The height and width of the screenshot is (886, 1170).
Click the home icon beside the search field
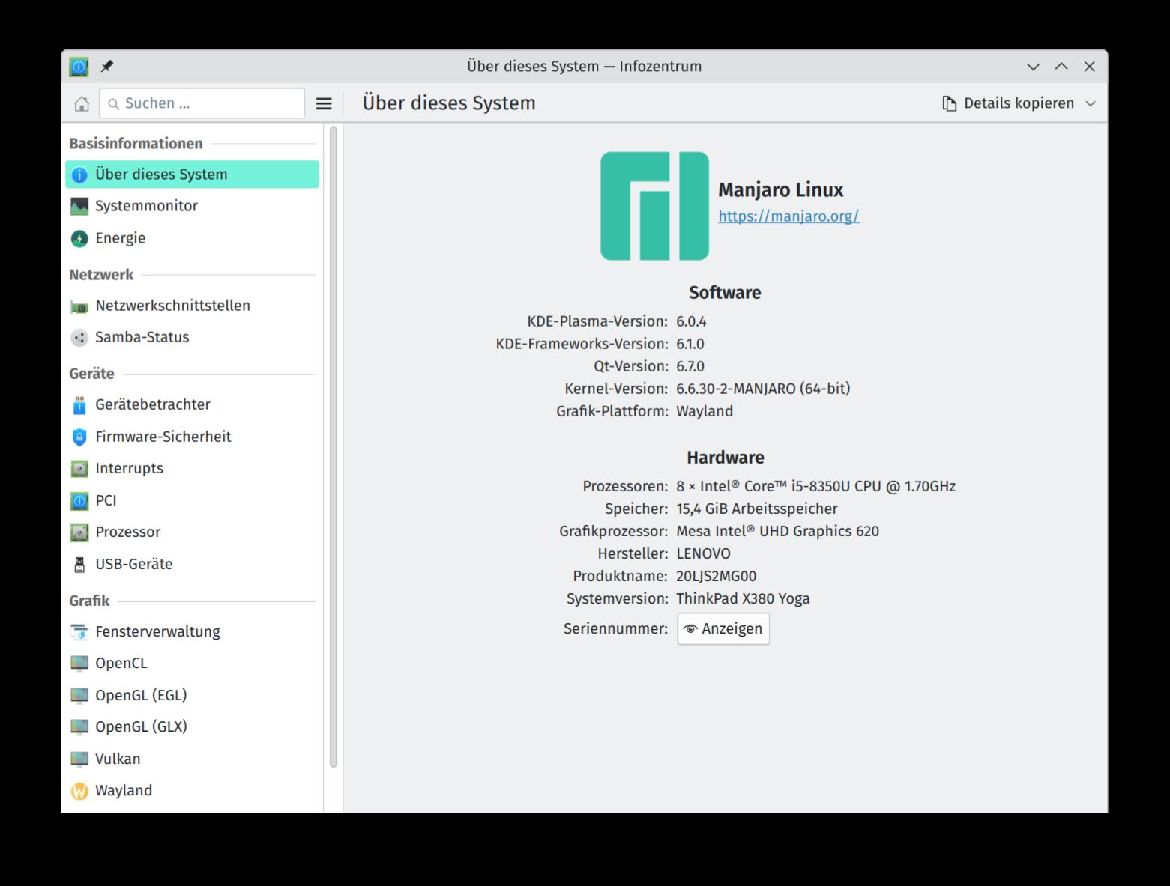pyautogui.click(x=82, y=103)
